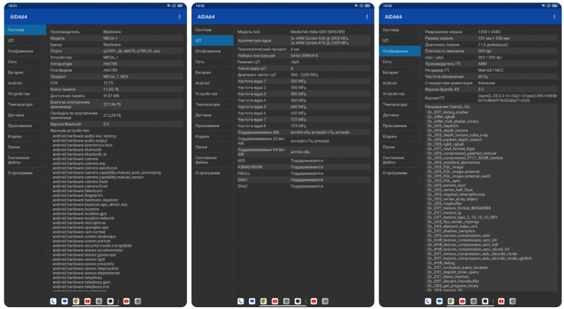The height and width of the screenshot is (309, 564).
Task: Open Датчики in right screen sidebar
Action: tap(400, 115)
